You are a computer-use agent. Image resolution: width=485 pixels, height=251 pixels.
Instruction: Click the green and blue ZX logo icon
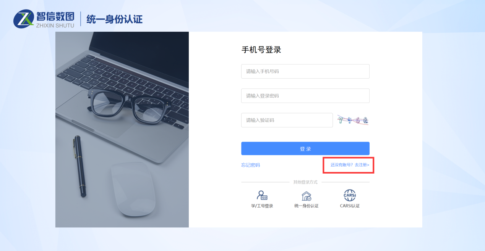[x=24, y=19]
